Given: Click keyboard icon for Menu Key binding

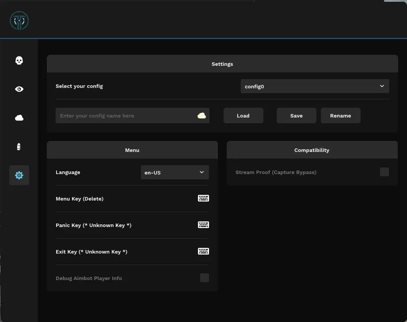Looking at the screenshot, I should 203,198.
